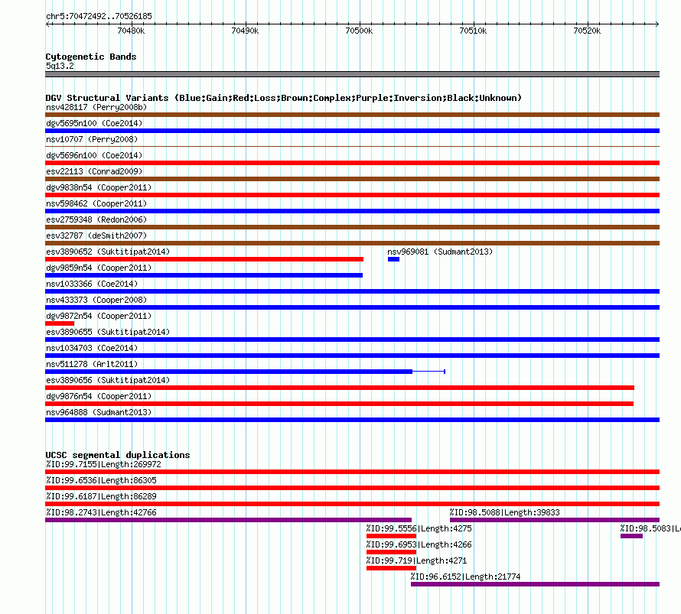
Task: Click the 5q13.2 band label
Action: coord(60,66)
